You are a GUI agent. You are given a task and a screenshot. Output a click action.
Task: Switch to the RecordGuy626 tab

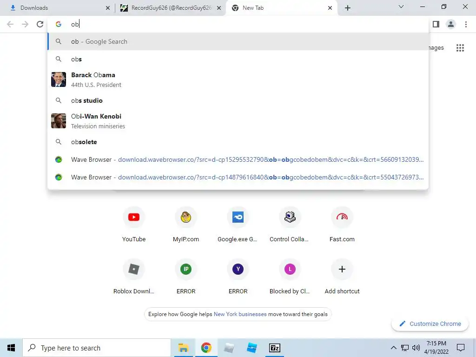pos(171,8)
